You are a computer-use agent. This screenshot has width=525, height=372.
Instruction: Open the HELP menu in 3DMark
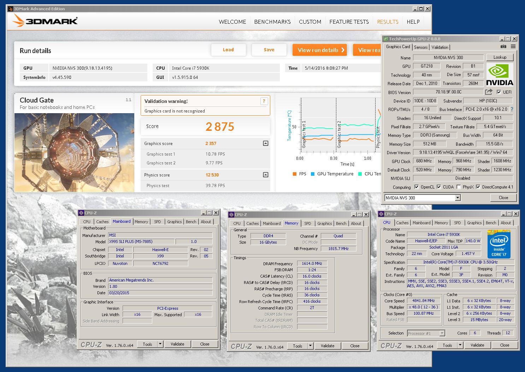413,22
